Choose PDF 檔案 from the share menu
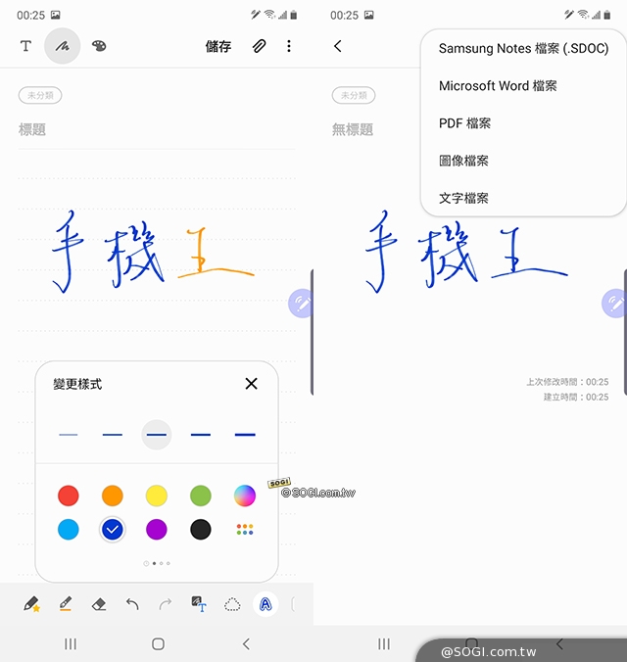The height and width of the screenshot is (662, 627). (465, 123)
